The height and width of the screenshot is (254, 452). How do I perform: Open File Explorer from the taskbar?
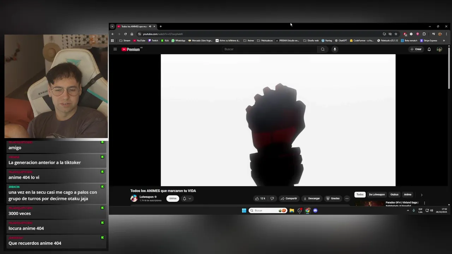point(292,211)
